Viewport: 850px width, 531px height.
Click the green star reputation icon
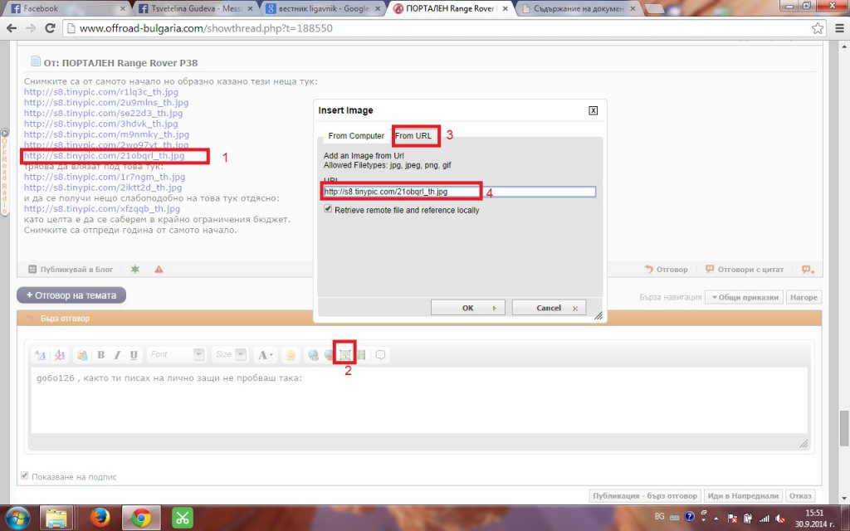click(x=135, y=270)
